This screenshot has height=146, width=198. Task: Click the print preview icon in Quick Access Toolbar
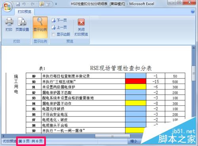(x=42, y=4)
